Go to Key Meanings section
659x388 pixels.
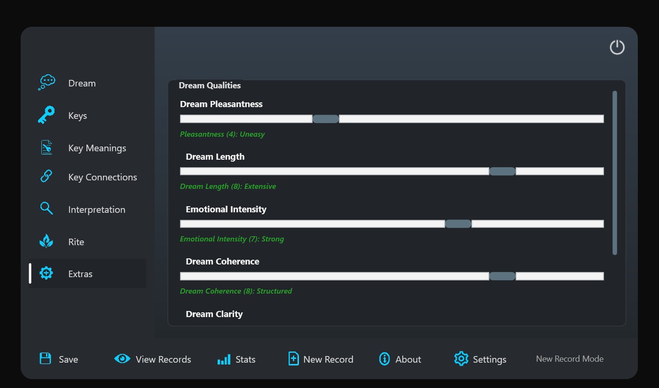[x=97, y=148]
